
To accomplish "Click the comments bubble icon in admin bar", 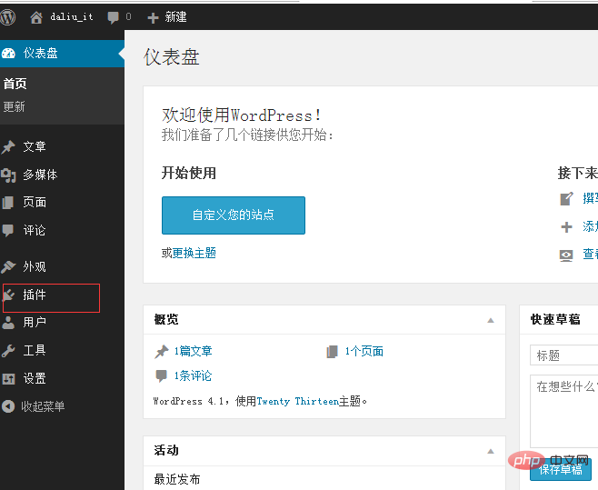I will point(114,16).
